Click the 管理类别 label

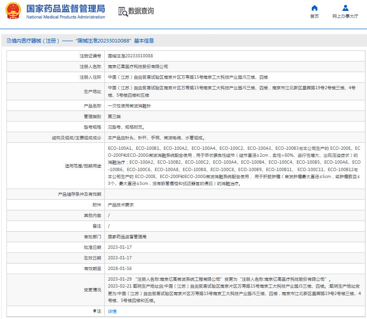coord(92,117)
